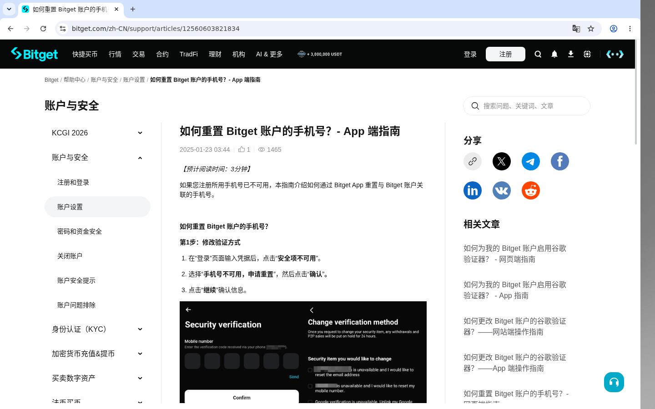Open Google Translate icon in address bar
The image size is (655, 409).
pyautogui.click(x=576, y=29)
